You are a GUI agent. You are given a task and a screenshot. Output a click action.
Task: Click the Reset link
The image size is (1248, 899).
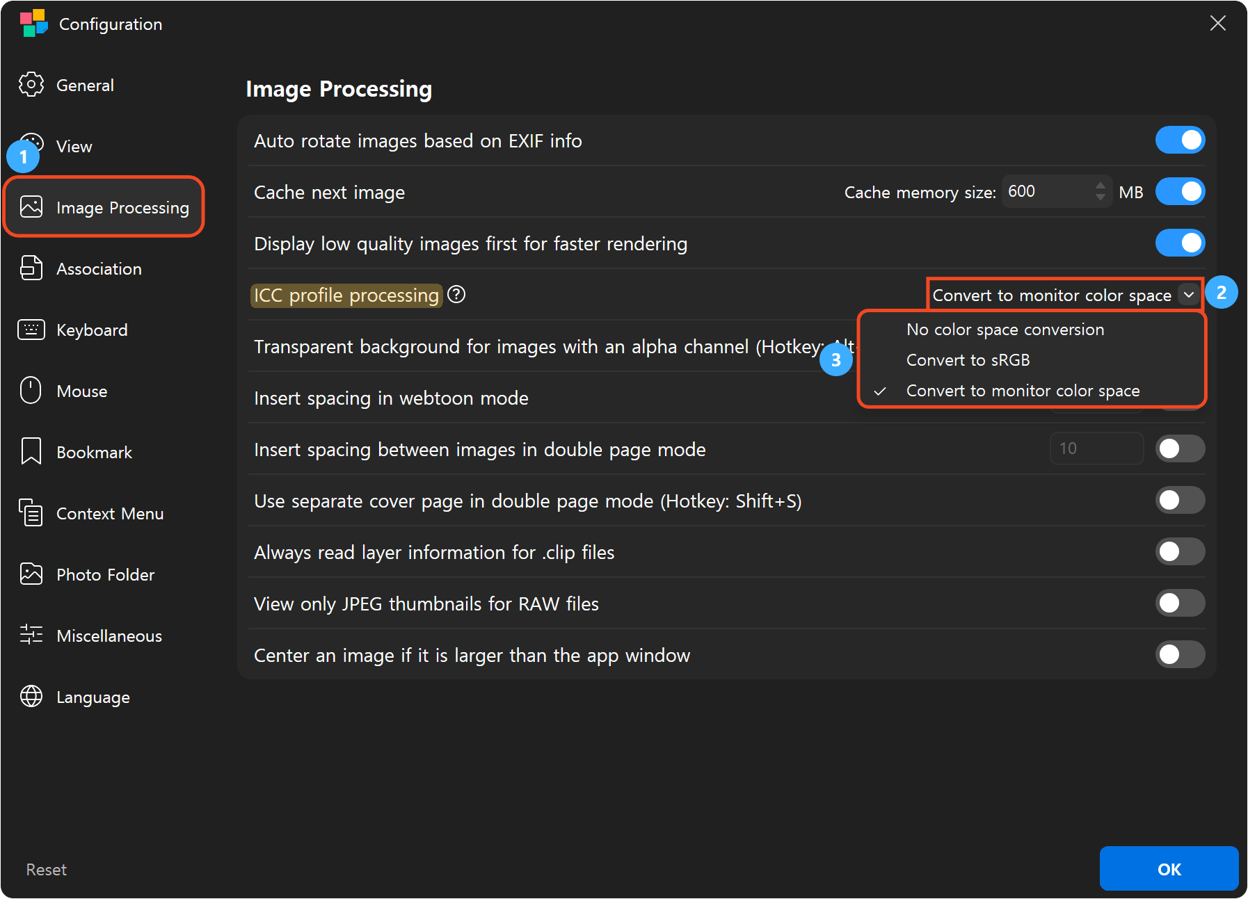click(47, 870)
